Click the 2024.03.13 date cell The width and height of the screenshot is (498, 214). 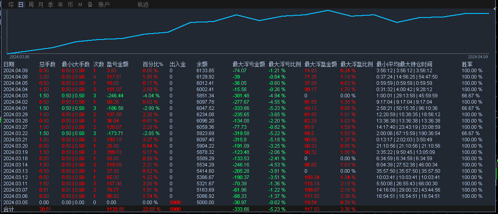[16, 171]
